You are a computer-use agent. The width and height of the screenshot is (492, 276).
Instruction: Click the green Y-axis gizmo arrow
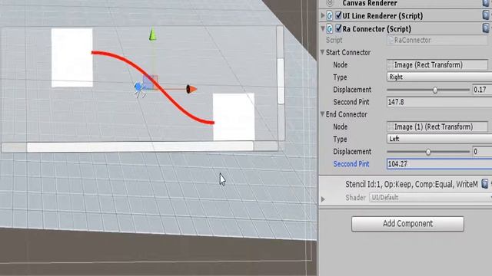point(152,34)
